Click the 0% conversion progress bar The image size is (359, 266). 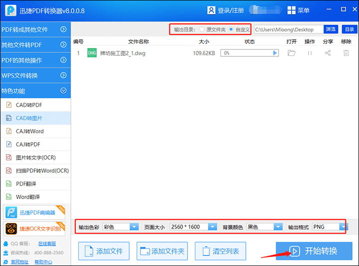(x=249, y=53)
